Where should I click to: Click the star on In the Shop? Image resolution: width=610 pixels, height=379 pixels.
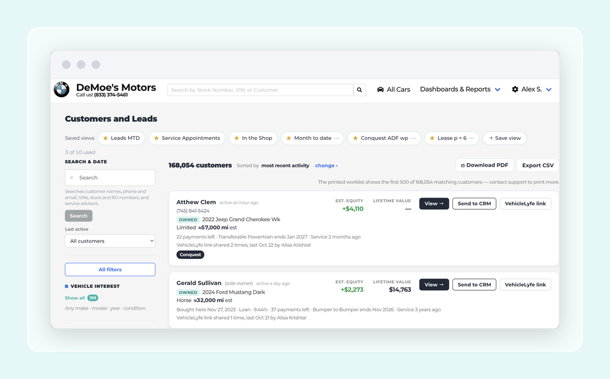[237, 138]
